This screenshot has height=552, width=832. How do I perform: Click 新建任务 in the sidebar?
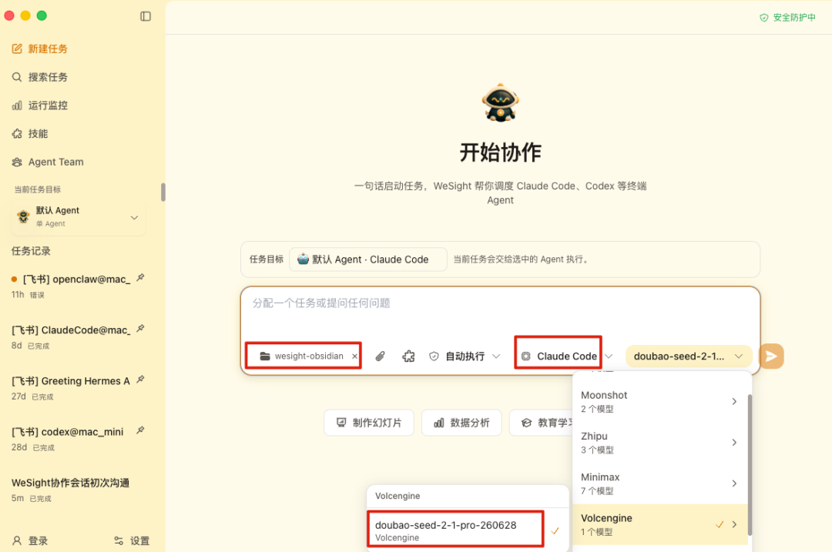coord(40,49)
